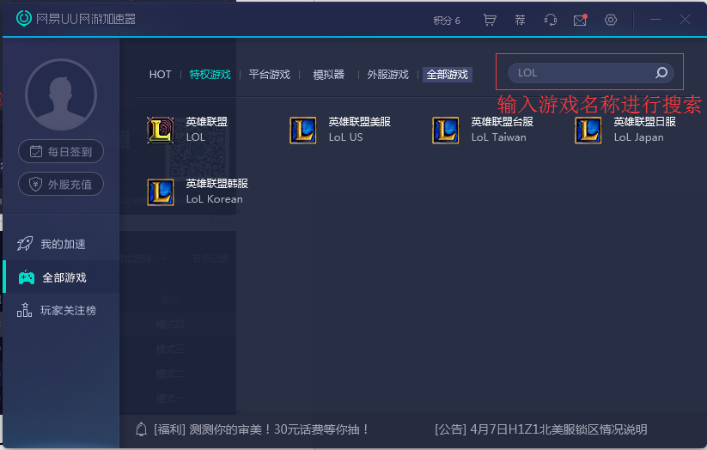Screen dimensions: 707x450
Task: Select the 英雄联盟美服 game name
Action: [x=359, y=122]
